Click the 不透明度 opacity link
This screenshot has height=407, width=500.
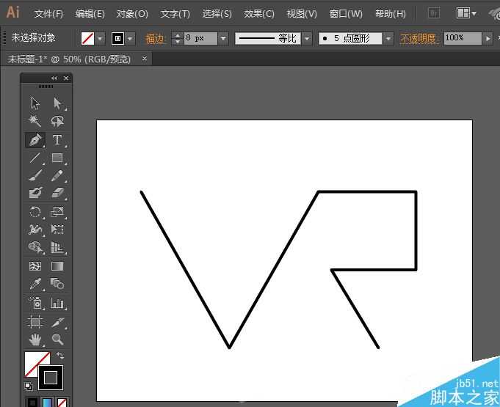point(419,38)
